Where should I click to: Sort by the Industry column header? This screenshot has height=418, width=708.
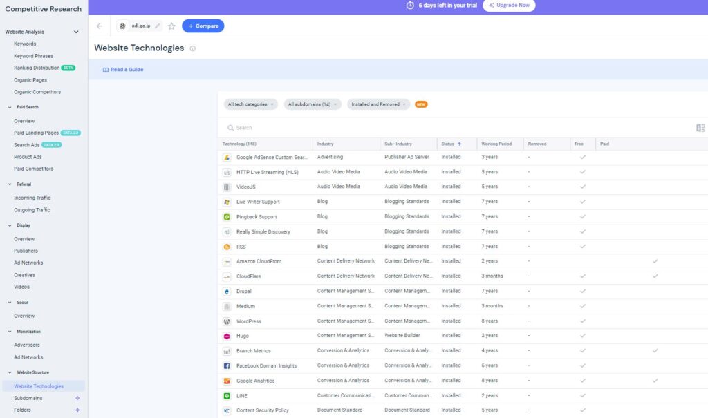click(325, 144)
